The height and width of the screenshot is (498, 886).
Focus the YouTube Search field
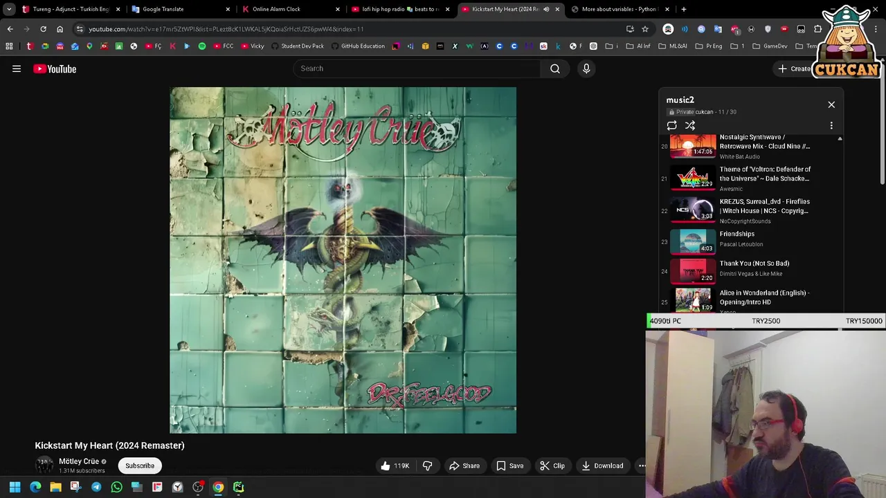coord(417,68)
